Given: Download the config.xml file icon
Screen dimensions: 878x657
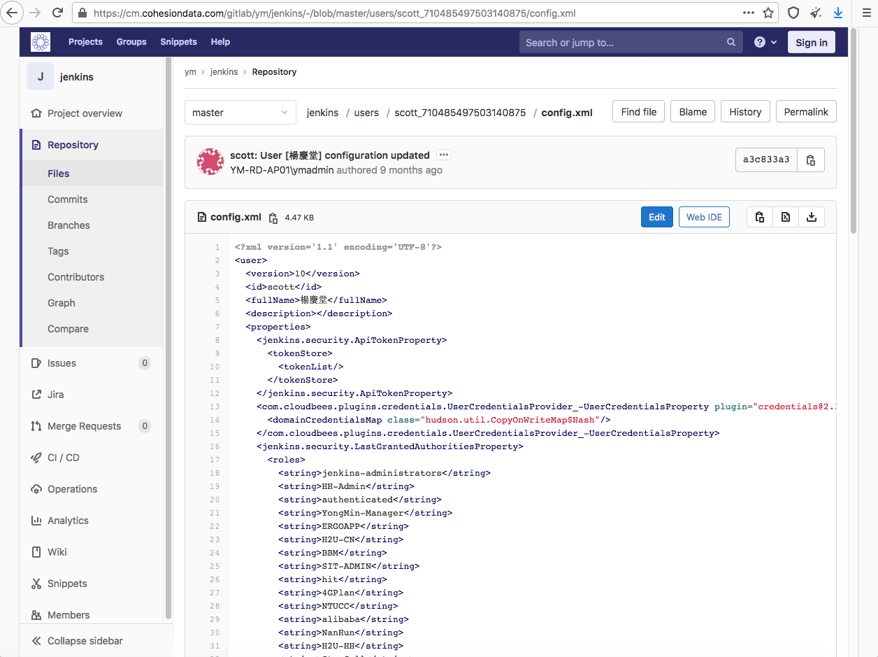Looking at the screenshot, I should [812, 217].
